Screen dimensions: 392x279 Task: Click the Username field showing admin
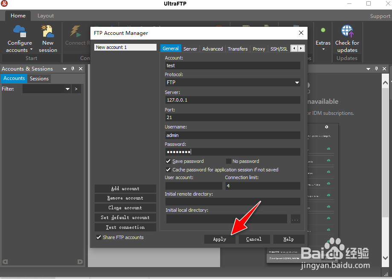[232, 135]
